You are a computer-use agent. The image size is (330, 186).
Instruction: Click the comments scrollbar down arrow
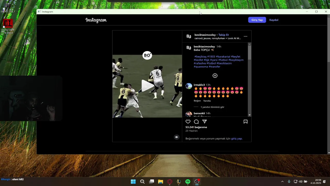(250, 115)
